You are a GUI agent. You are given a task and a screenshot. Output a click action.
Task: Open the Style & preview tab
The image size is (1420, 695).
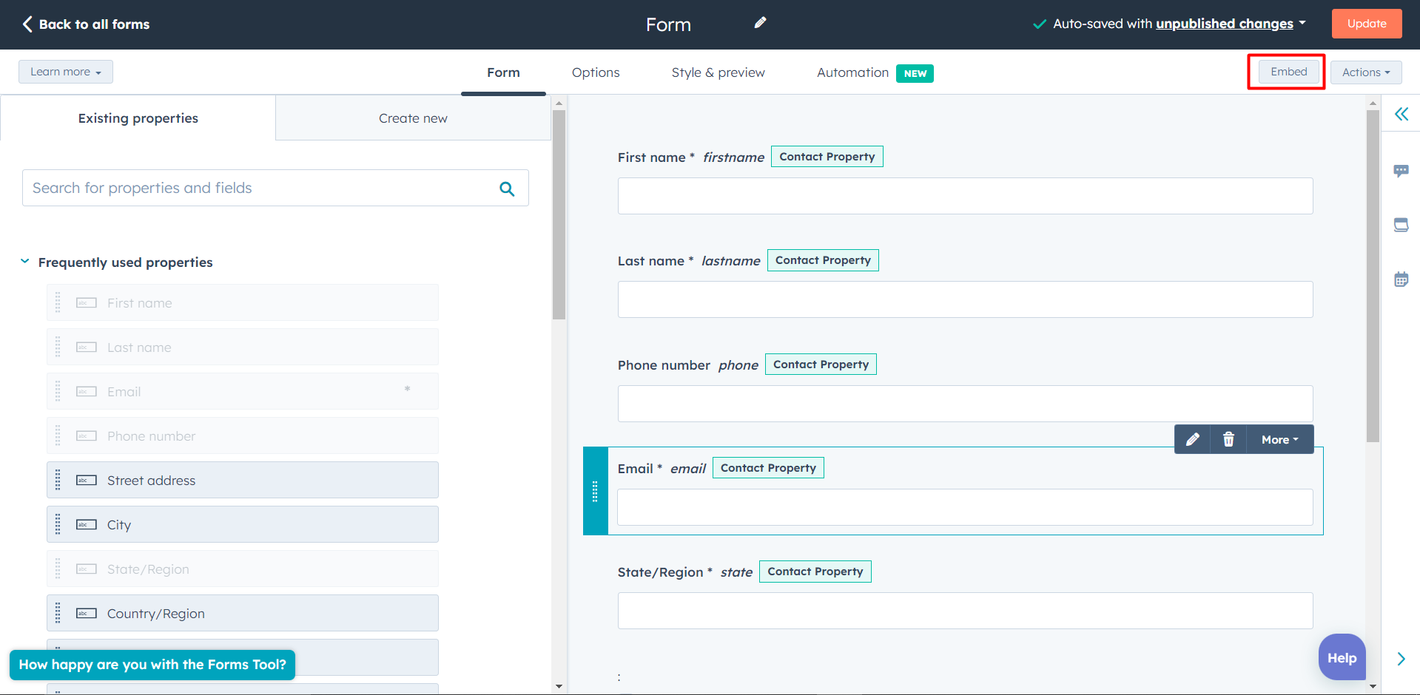pos(717,72)
